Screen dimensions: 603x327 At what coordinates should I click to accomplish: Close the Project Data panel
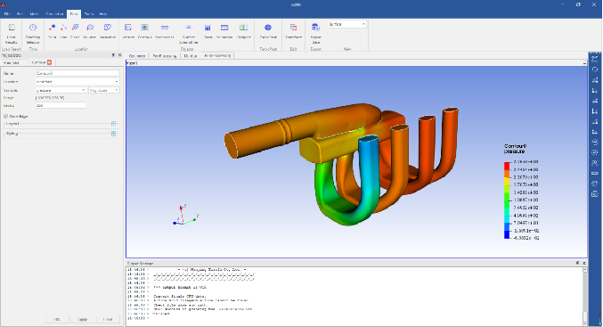[x=119, y=55]
